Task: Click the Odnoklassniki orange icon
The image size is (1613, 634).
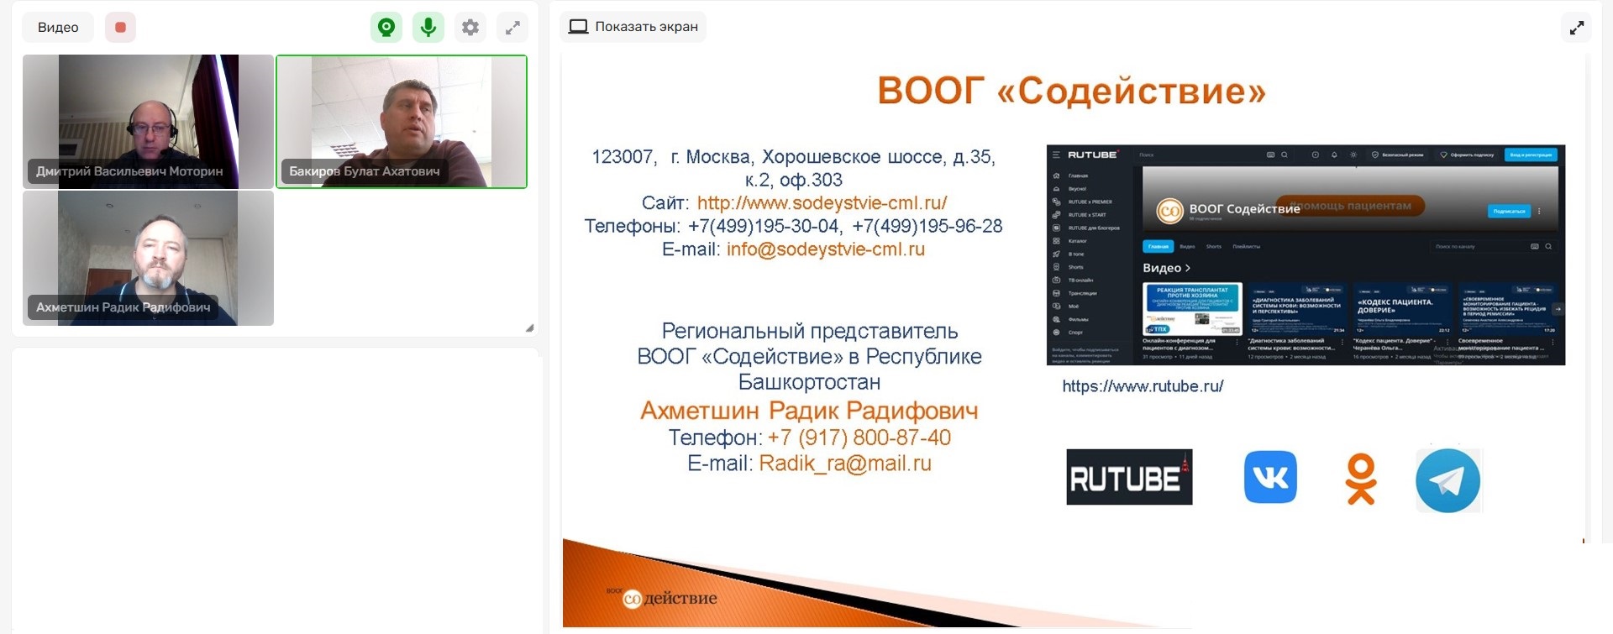Action: pos(1361,479)
